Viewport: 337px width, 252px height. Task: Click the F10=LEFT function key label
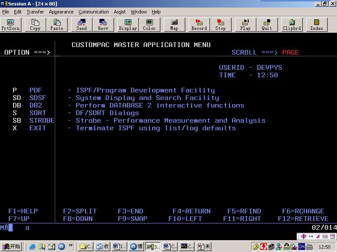tap(185, 218)
